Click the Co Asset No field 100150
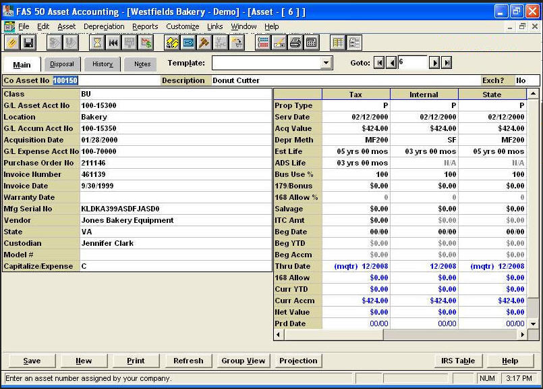This screenshot has height=389, width=543. 107,80
